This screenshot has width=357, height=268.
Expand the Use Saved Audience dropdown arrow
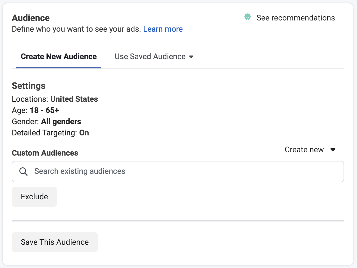191,57
